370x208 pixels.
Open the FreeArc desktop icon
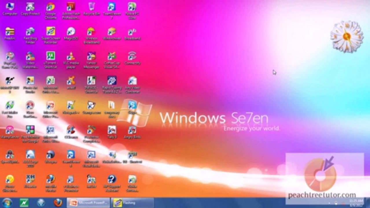(10, 34)
